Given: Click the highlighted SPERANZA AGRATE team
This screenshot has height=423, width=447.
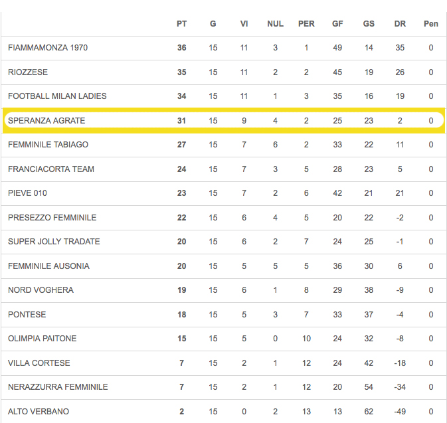Looking at the screenshot, I should (x=46, y=121).
